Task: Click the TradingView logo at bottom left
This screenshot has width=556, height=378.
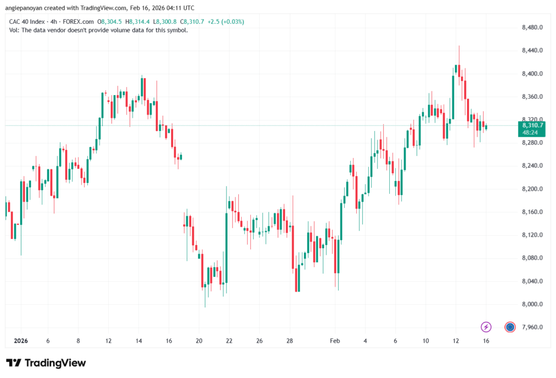Action: (x=46, y=363)
